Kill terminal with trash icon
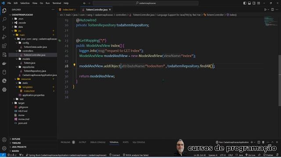Viewport: 281px width, 158px height. click(x=263, y=142)
